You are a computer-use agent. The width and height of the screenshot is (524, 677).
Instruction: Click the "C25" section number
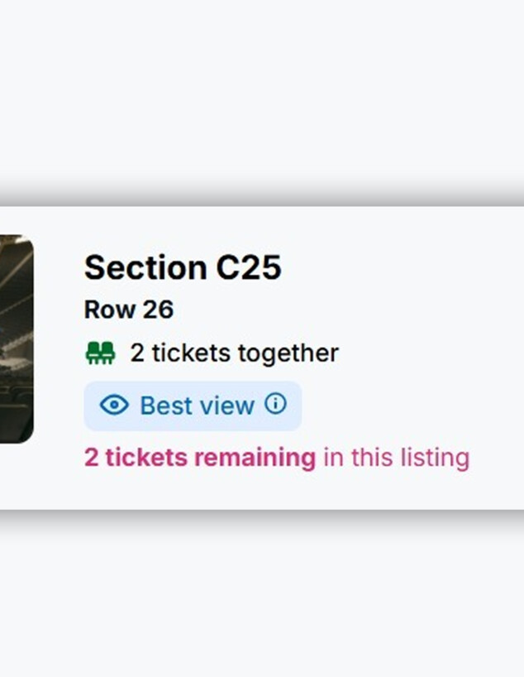click(x=249, y=268)
